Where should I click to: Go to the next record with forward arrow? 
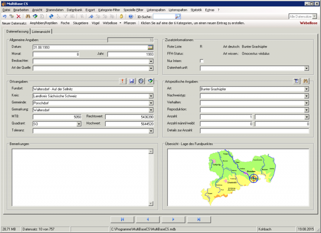click(173, 219)
